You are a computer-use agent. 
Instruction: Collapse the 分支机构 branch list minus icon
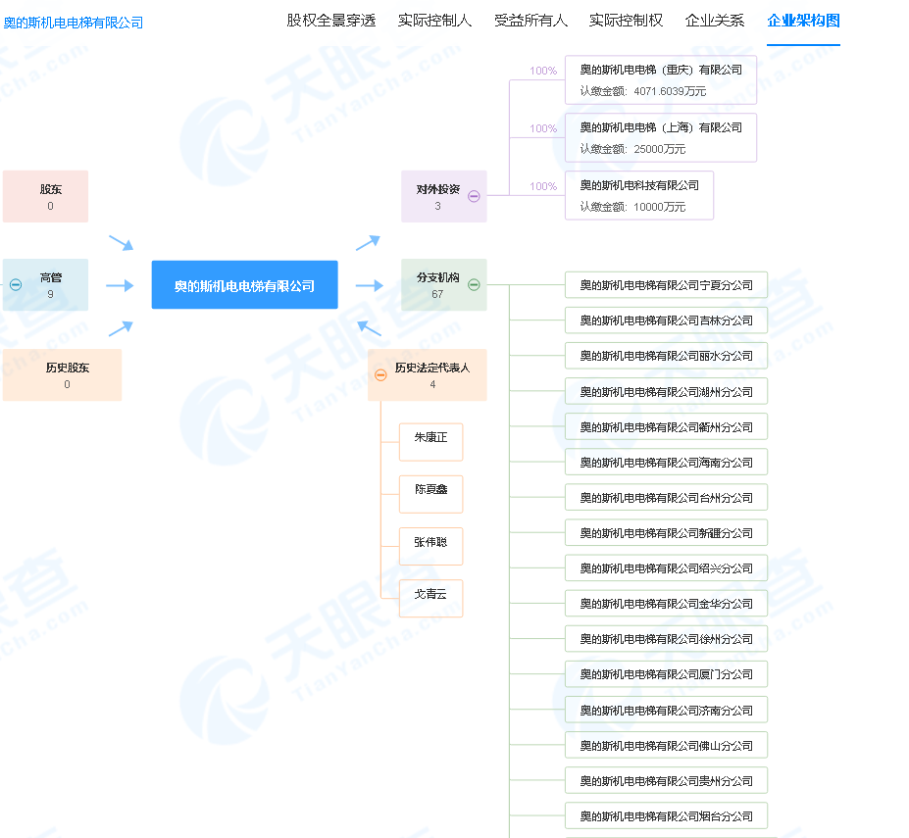click(474, 285)
